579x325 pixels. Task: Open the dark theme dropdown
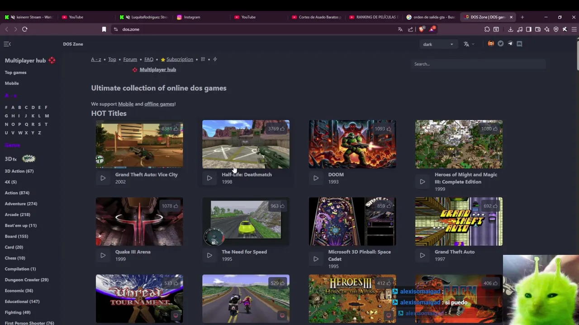click(438, 44)
